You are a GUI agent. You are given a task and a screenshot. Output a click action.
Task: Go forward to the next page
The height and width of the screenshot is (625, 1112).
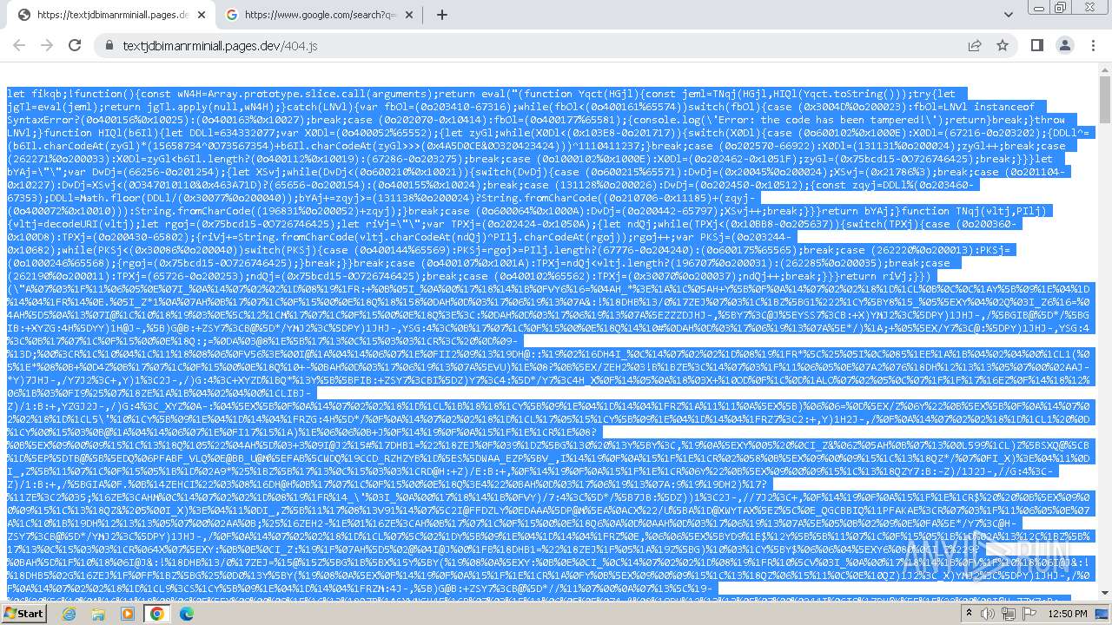point(47,45)
